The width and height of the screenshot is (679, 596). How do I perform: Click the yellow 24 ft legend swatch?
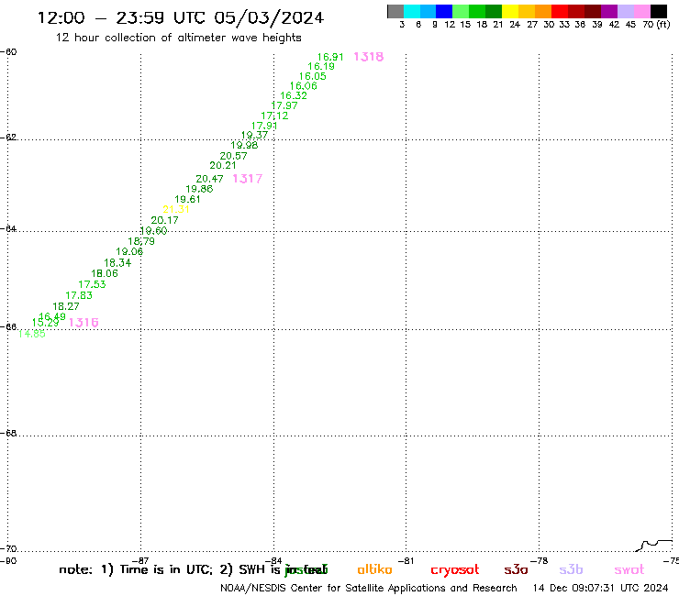(x=510, y=11)
